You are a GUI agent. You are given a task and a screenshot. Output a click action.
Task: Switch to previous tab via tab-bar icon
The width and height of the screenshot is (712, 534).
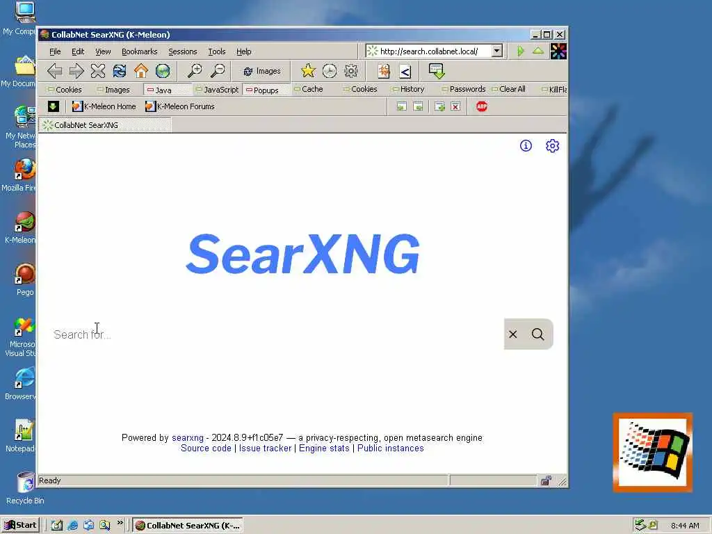click(401, 106)
